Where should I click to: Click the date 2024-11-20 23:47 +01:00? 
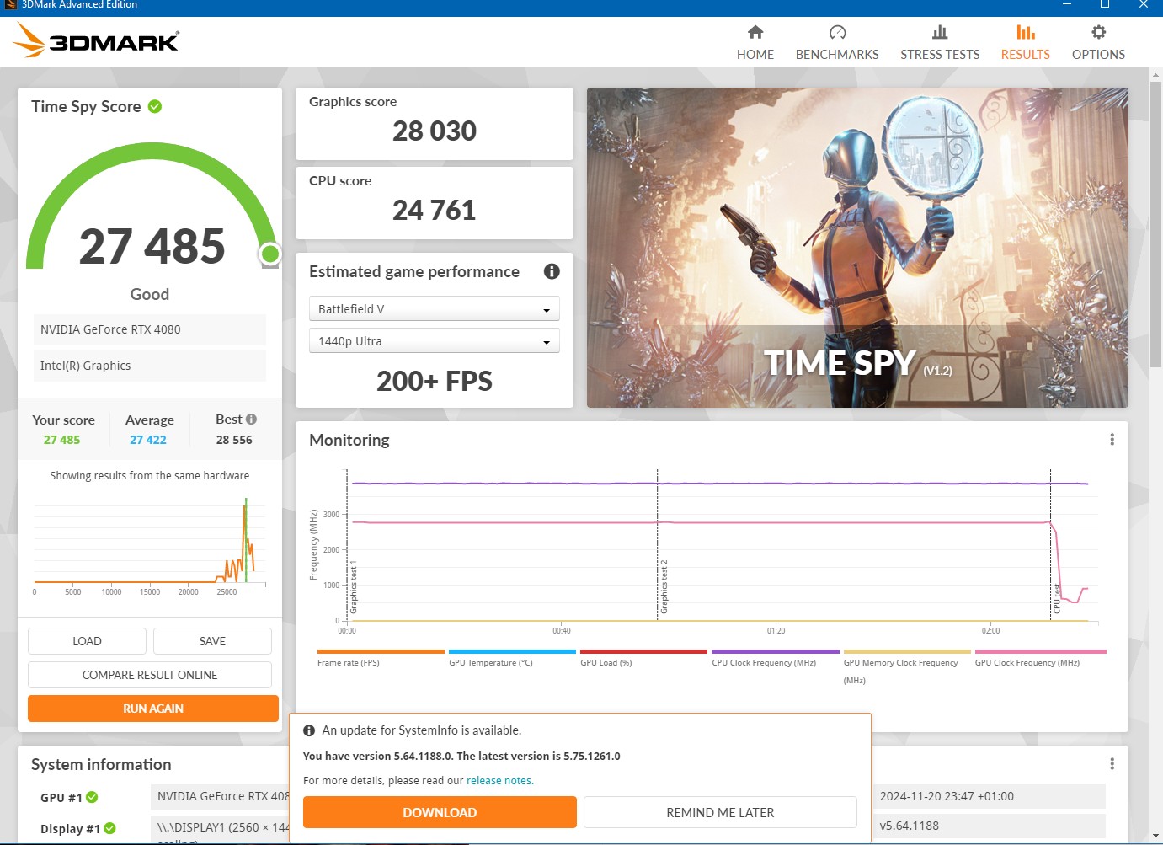[x=947, y=796]
